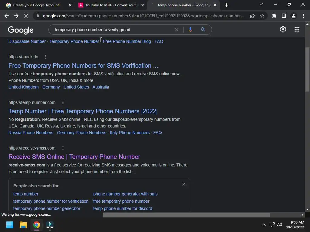Image resolution: width=310 pixels, height=232 pixels.
Task: Dismiss the People also search for box
Action: [x=184, y=184]
